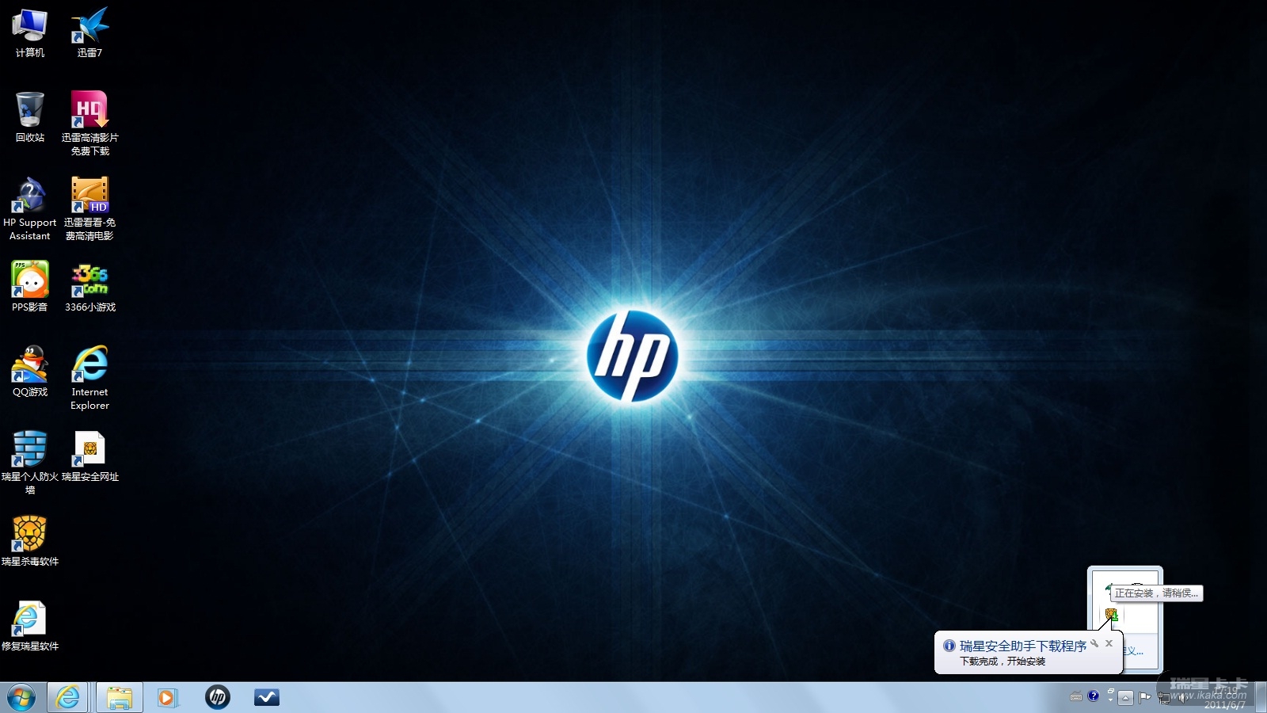The image size is (1267, 713).
Task: Click the 下载完成，开始安装 balloon message
Action: click(1003, 661)
